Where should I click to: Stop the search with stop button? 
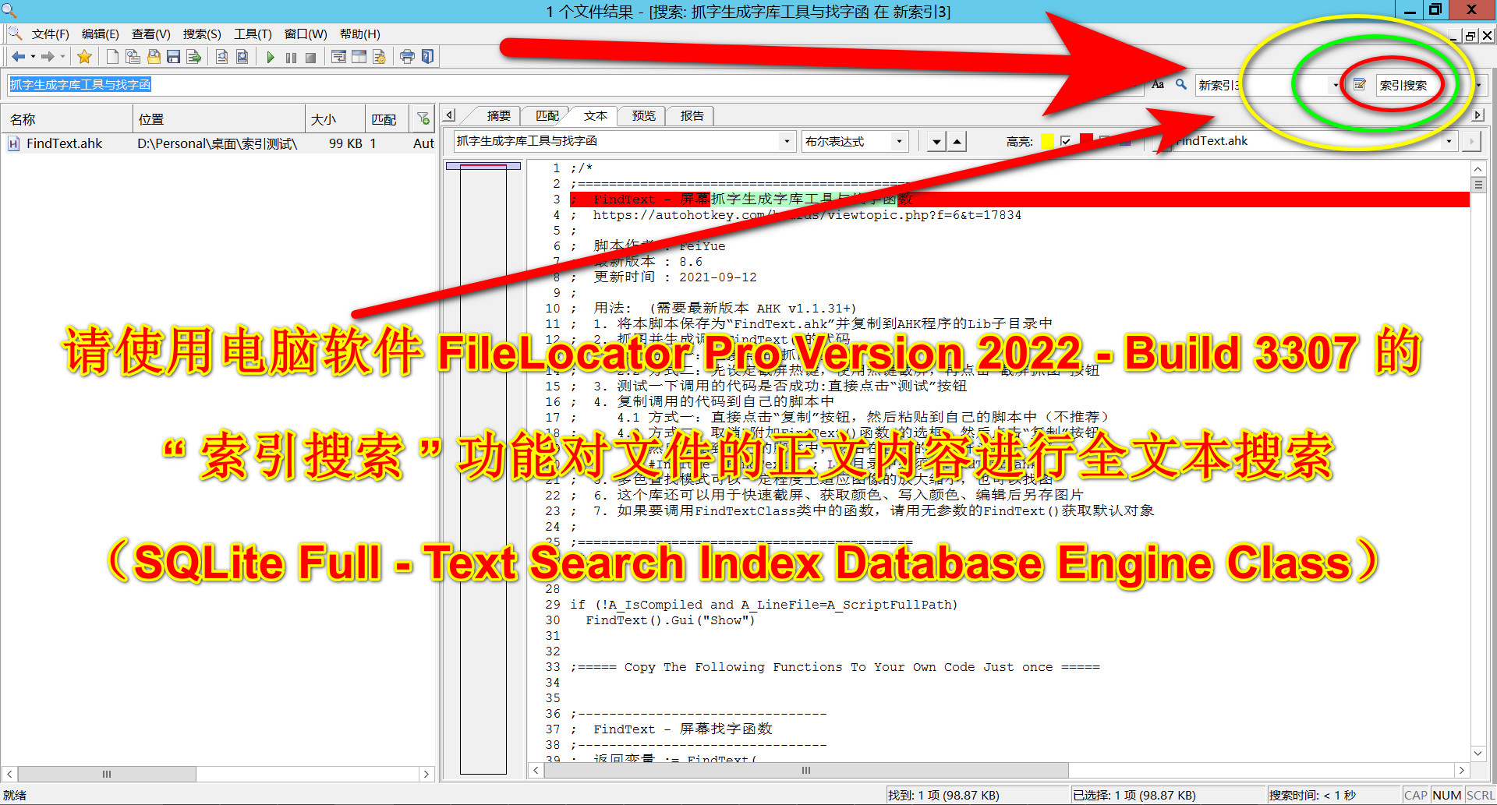310,57
